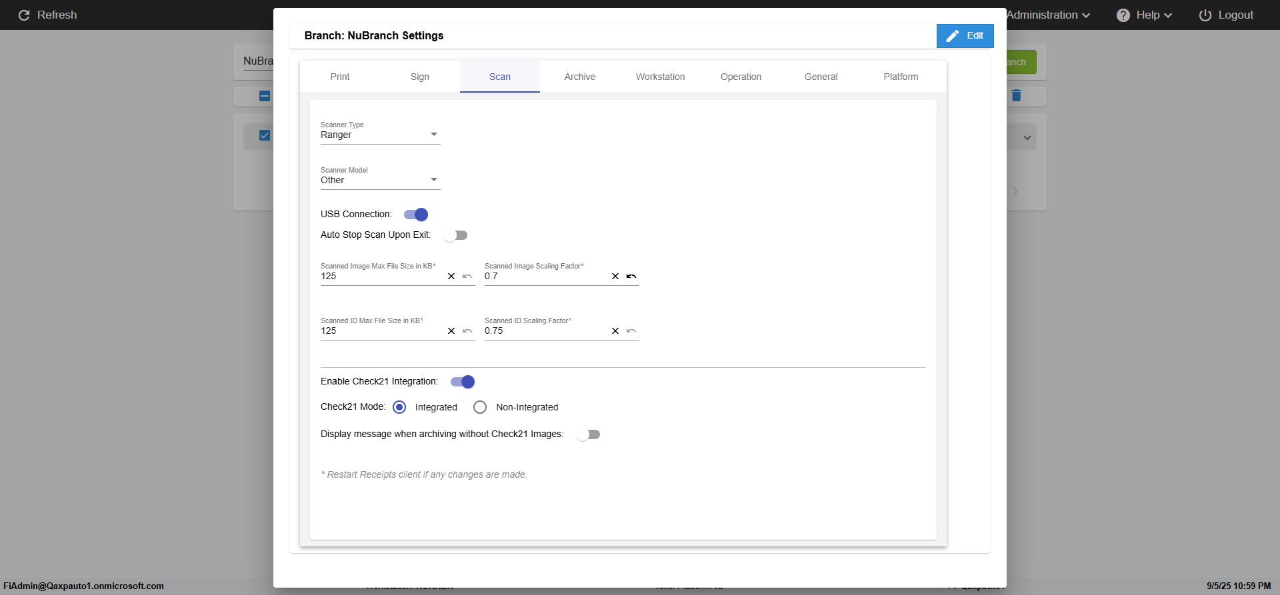This screenshot has width=1280, height=595.
Task: Clear the Scanned ID Max File Size field
Action: pyautogui.click(x=451, y=331)
